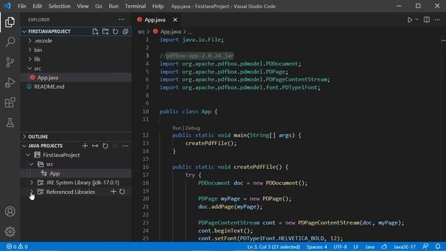Change encoding via UTF-8 status item
Viewport: 446px width, 251px height.
click(x=340, y=246)
